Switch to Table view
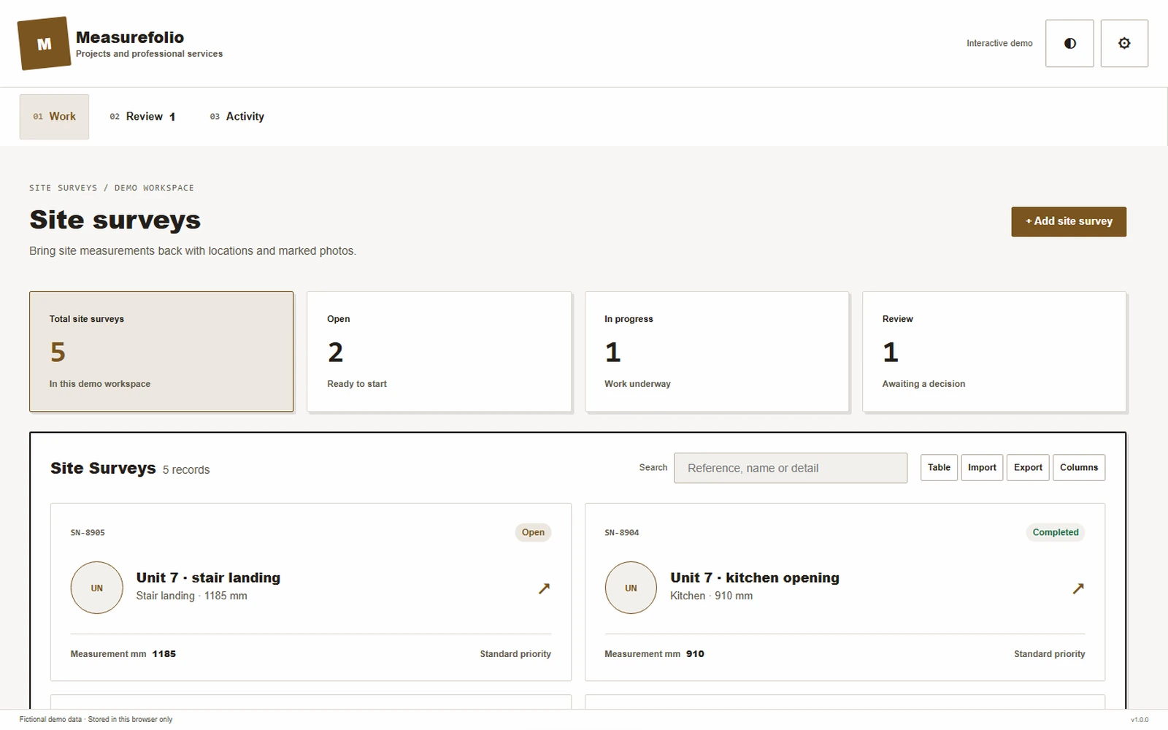The image size is (1168, 730). pos(939,467)
